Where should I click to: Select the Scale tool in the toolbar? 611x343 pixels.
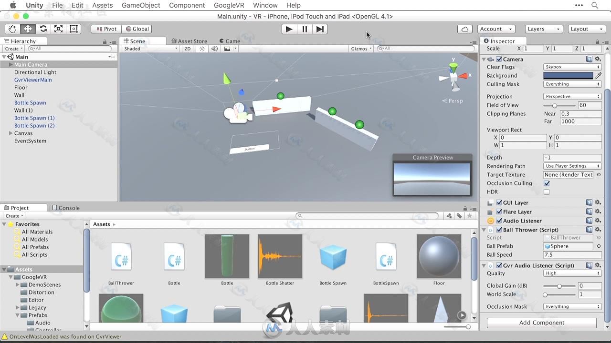(x=58, y=29)
